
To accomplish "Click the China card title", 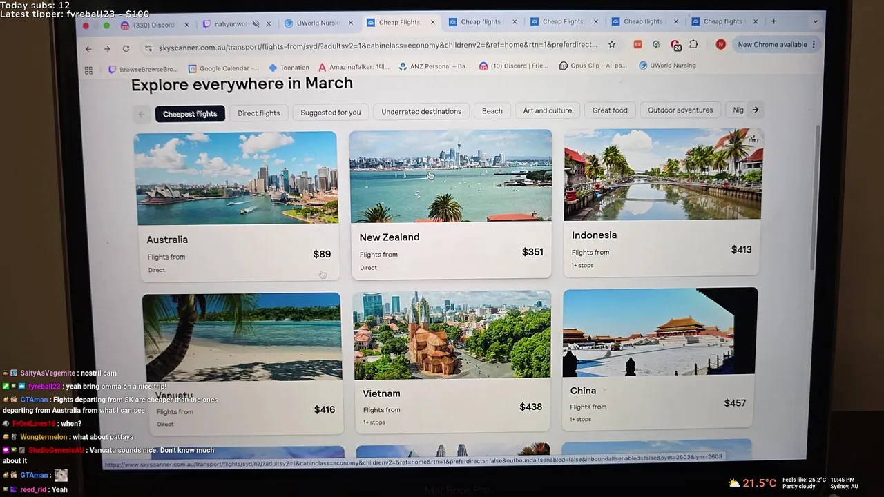I will (x=583, y=391).
